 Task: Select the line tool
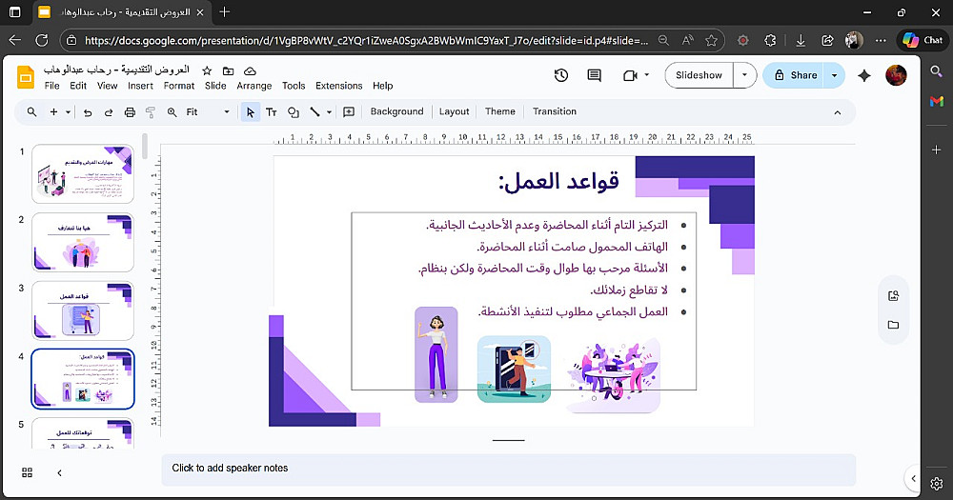click(314, 111)
